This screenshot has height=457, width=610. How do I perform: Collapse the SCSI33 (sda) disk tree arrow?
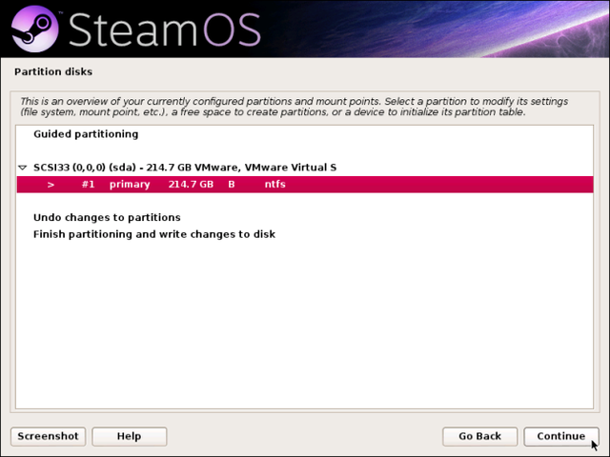[x=23, y=168]
